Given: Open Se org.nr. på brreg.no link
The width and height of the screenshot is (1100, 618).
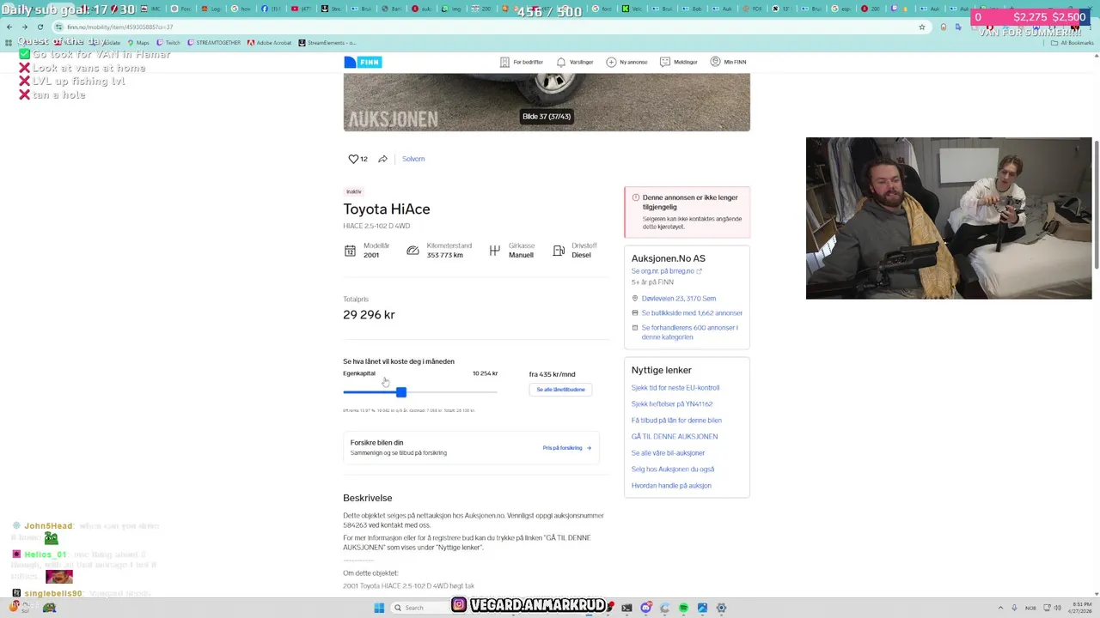Looking at the screenshot, I should click(x=666, y=271).
